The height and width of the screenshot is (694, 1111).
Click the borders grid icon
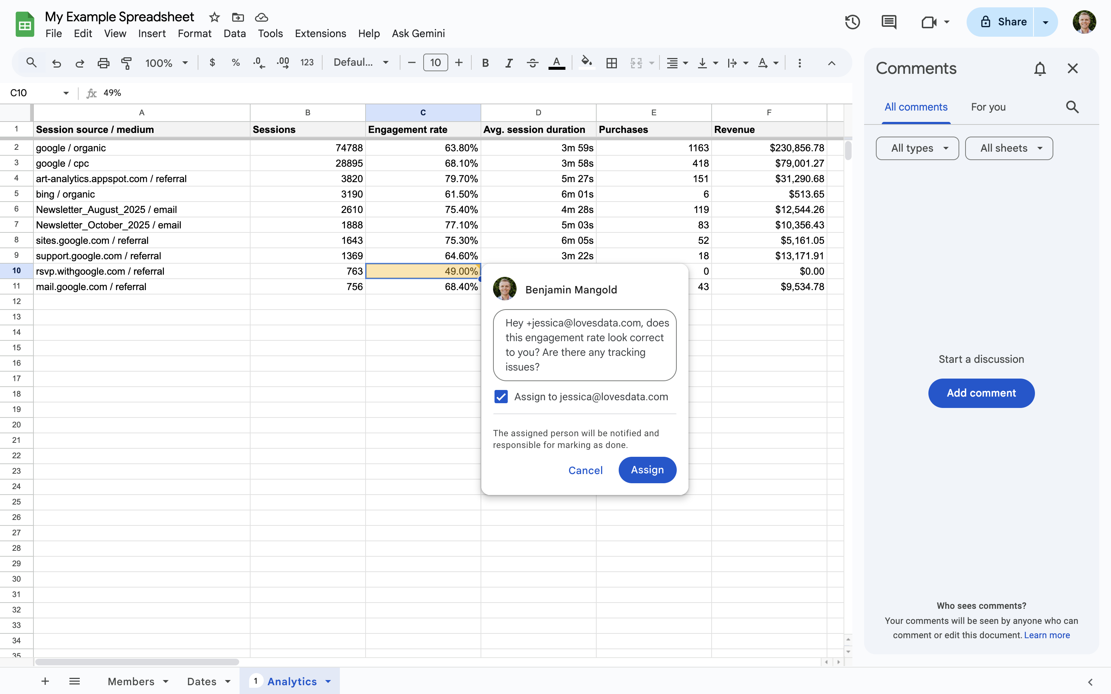611,63
